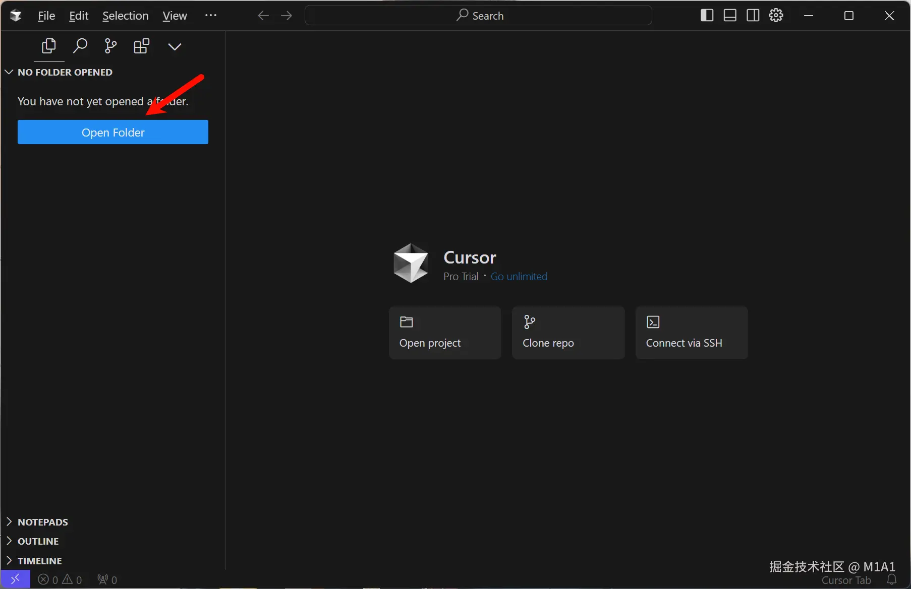Follow the Go unlimited link
The width and height of the screenshot is (911, 589).
point(519,277)
